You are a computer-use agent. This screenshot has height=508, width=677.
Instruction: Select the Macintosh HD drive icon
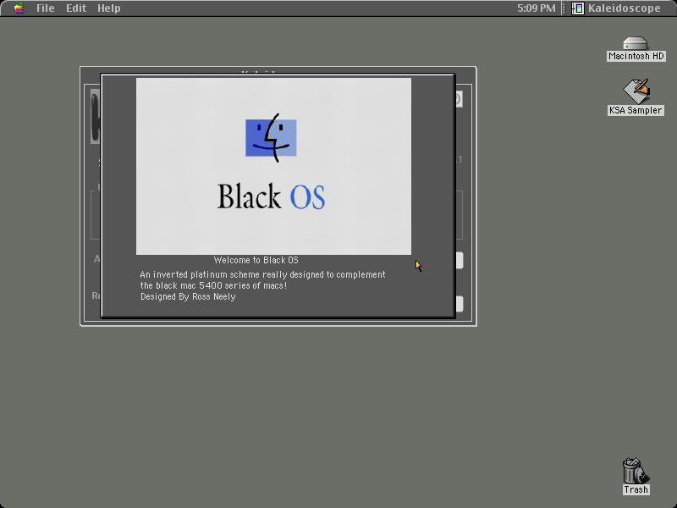(x=636, y=44)
